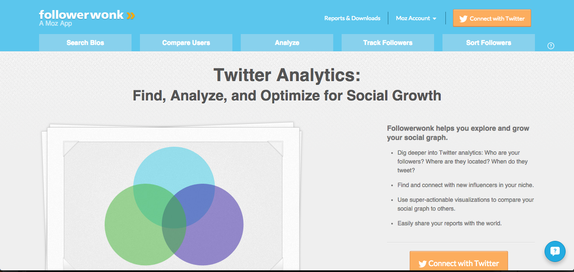
Task: Go to the Sort Followers tab
Action: pos(489,42)
